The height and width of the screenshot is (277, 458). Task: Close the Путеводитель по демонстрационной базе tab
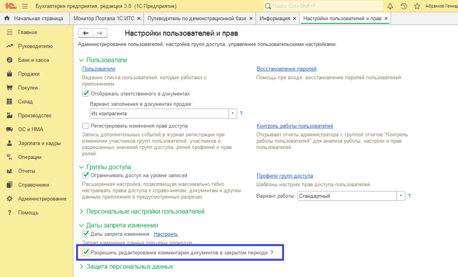pyautogui.click(x=251, y=18)
